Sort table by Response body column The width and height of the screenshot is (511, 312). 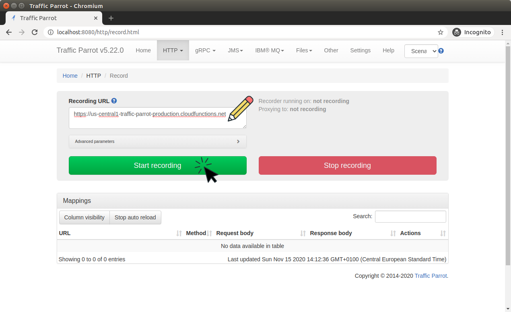coord(353,233)
